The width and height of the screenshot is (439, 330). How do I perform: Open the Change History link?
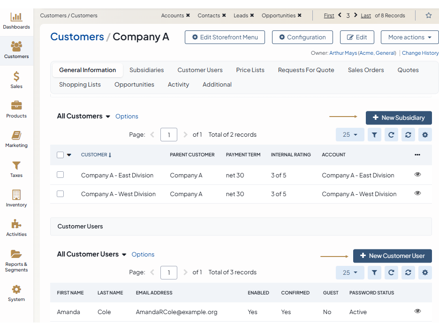click(x=420, y=53)
